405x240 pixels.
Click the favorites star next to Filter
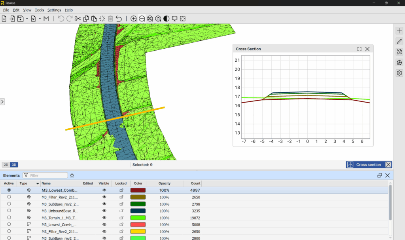(72, 175)
